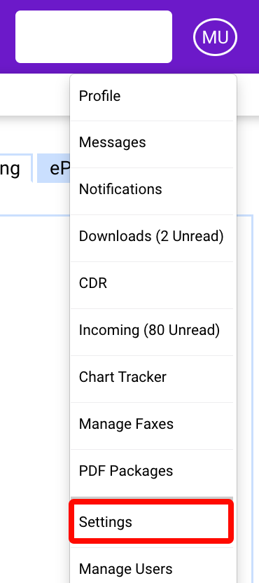Click the MU user avatar icon
The image size is (259, 583).
pyautogui.click(x=215, y=37)
